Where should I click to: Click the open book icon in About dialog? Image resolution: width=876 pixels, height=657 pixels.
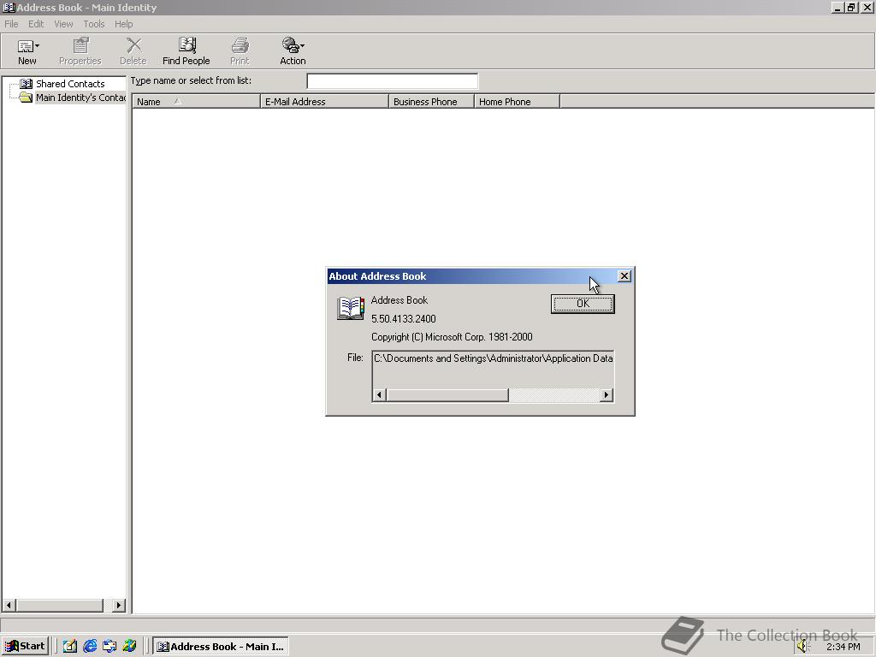350,308
